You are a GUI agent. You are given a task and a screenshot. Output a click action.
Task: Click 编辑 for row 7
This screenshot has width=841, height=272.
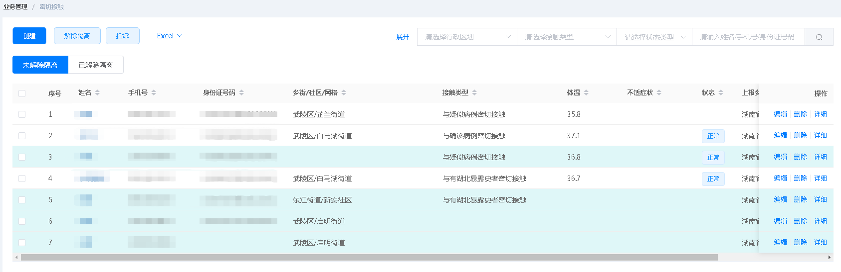[x=781, y=242]
